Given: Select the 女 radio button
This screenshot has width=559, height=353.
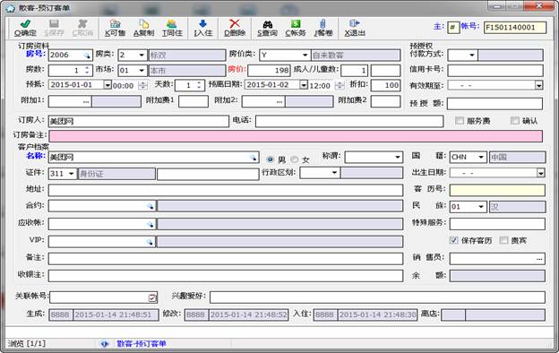Looking at the screenshot, I should pos(295,159).
